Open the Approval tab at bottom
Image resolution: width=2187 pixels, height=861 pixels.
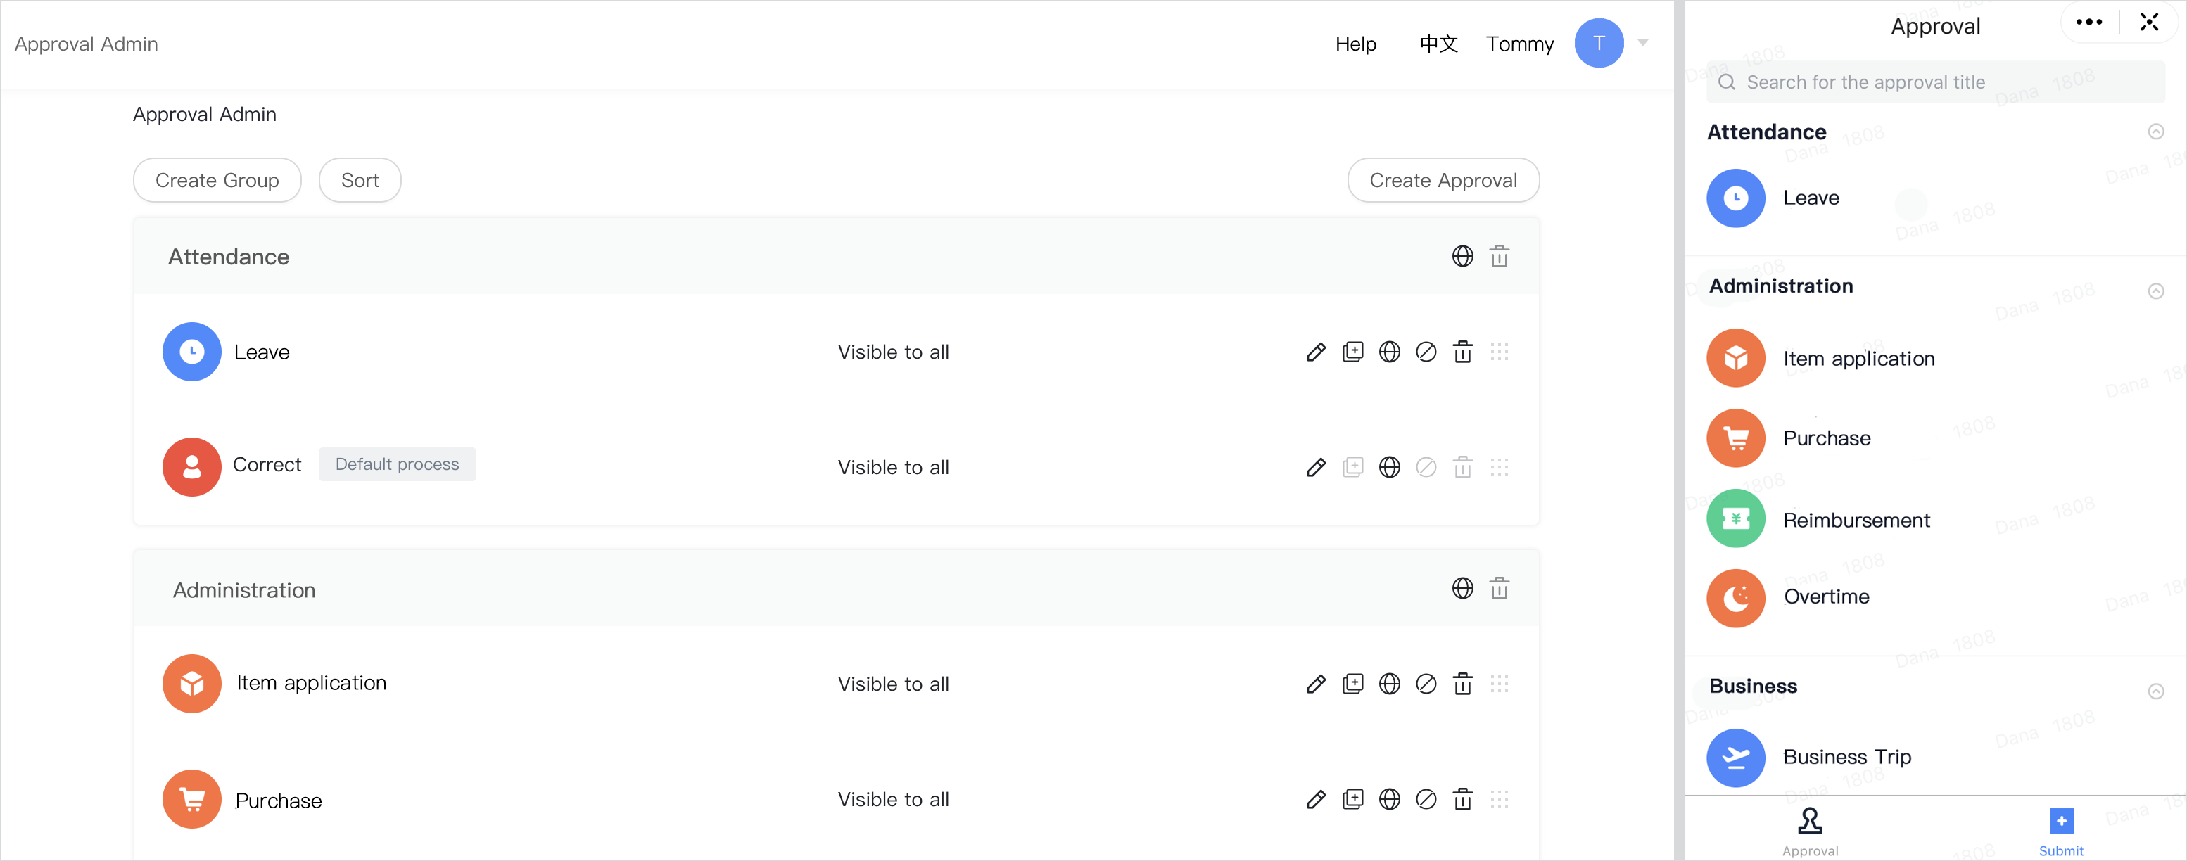point(1810,831)
